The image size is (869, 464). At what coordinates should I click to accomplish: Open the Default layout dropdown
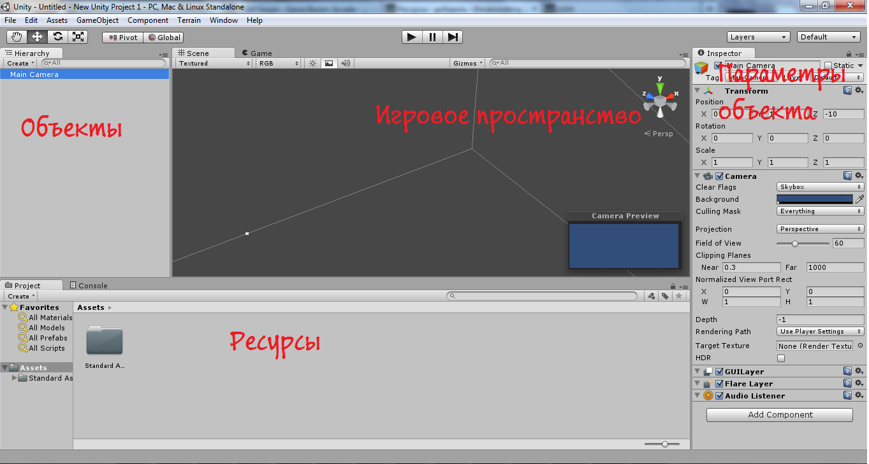pos(829,37)
